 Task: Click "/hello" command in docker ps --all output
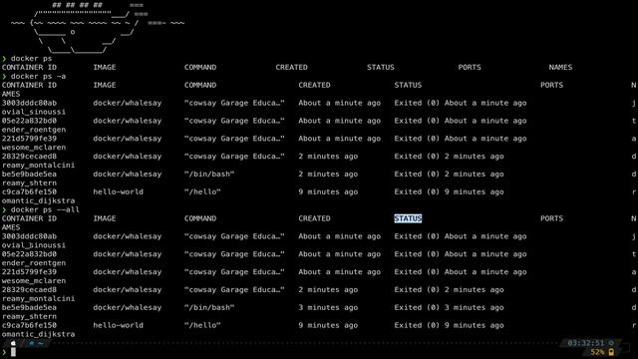[x=202, y=326]
